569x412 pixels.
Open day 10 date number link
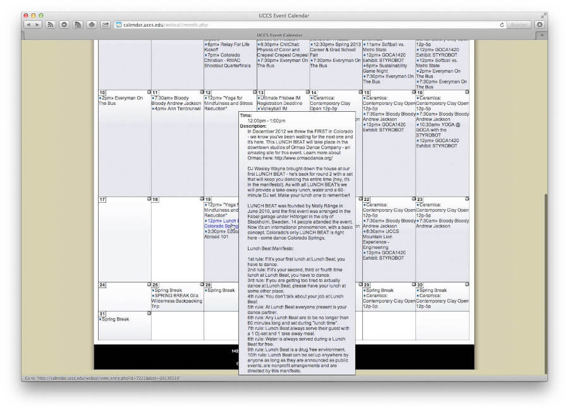point(102,93)
